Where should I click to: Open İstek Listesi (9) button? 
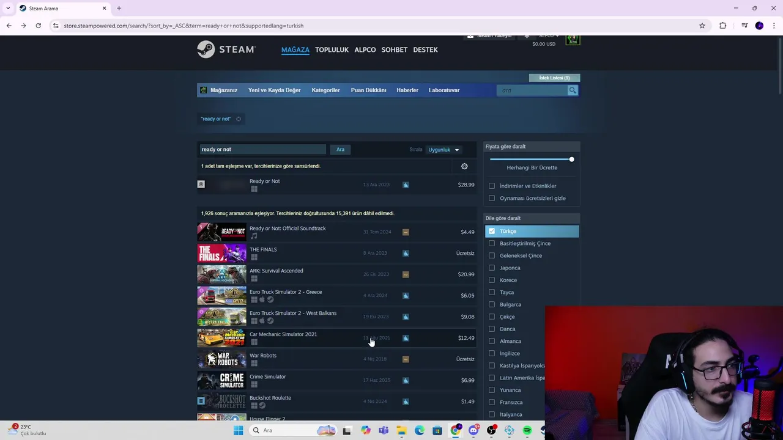tap(554, 78)
